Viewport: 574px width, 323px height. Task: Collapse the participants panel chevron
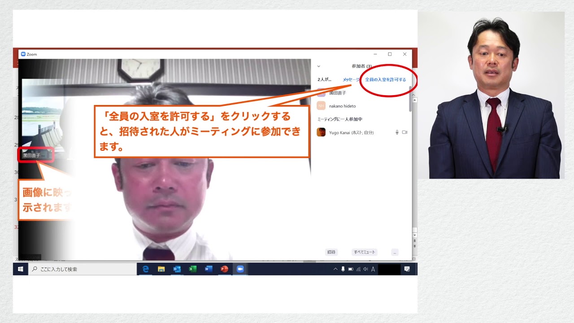[x=318, y=66]
